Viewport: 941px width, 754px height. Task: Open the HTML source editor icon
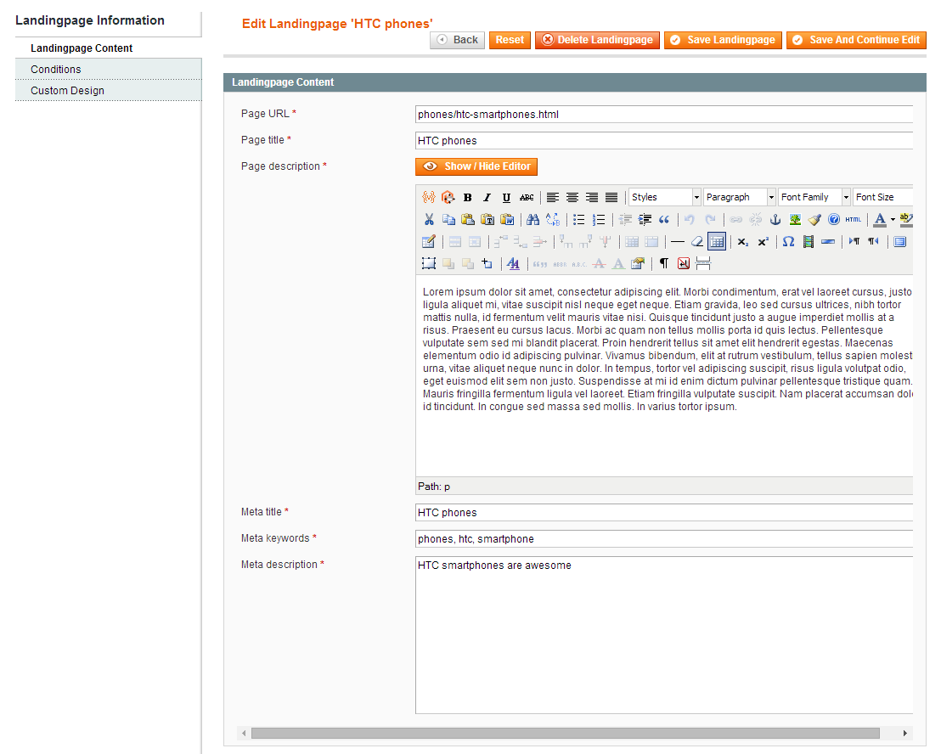854,220
